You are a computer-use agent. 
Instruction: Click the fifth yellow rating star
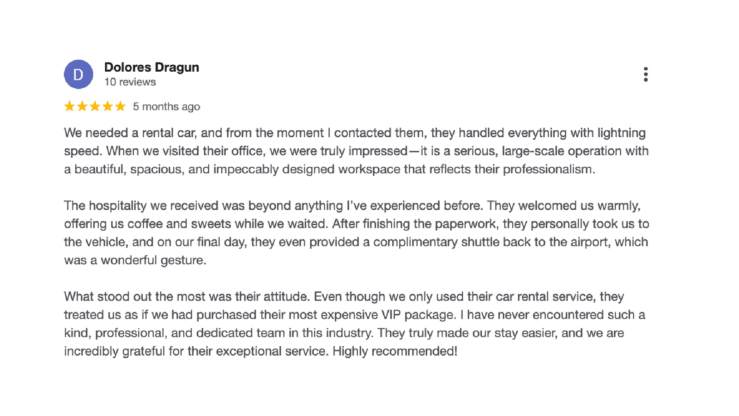click(x=120, y=106)
